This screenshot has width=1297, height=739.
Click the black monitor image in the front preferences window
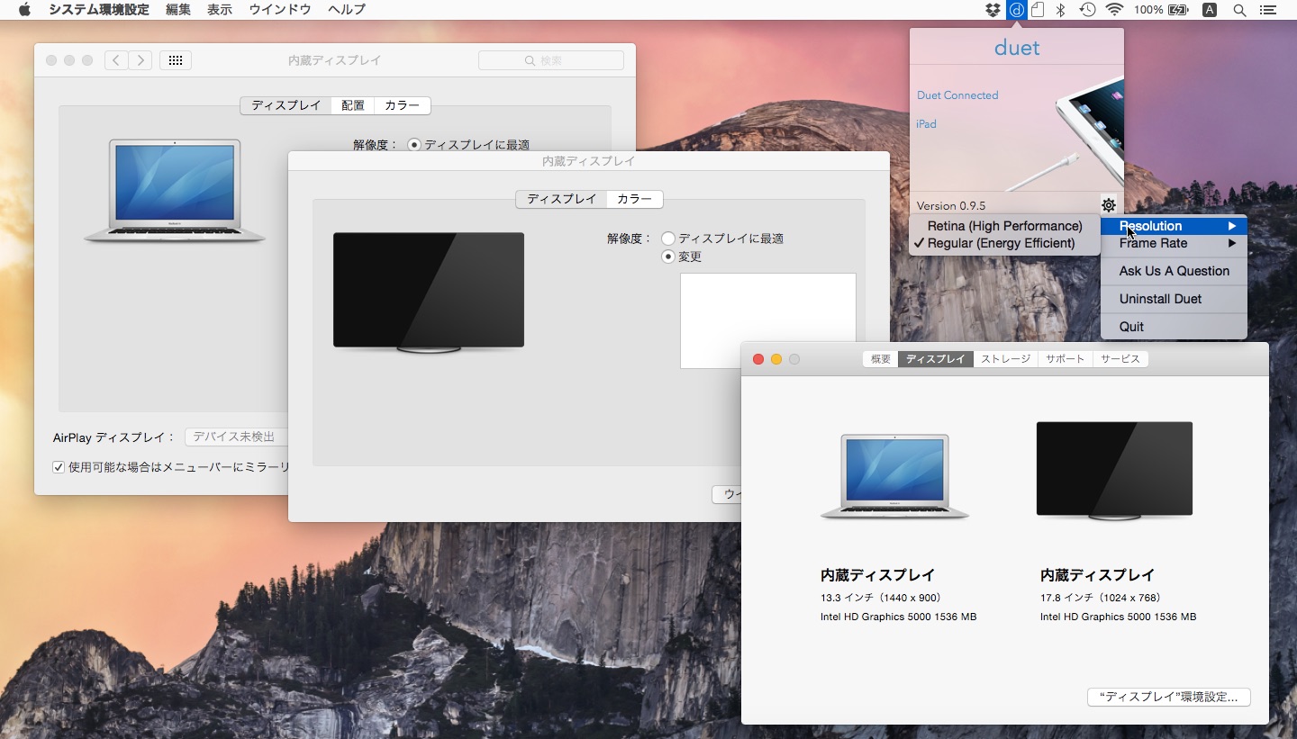(x=429, y=293)
